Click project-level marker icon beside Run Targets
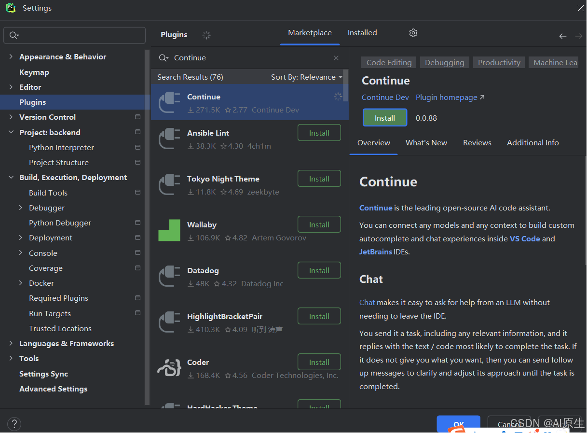Viewport: 587px width, 433px height. [x=138, y=313]
